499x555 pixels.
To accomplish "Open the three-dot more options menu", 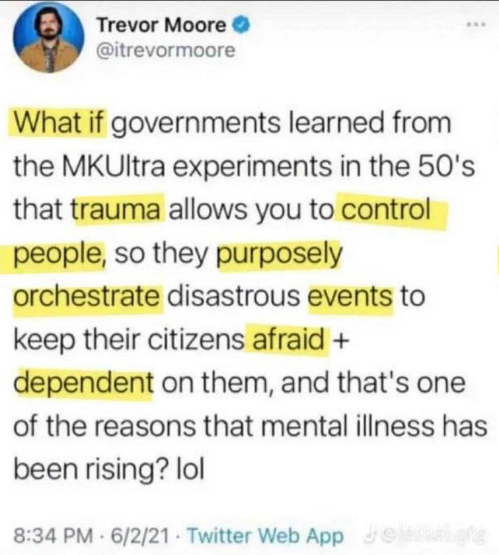I will (x=477, y=24).
